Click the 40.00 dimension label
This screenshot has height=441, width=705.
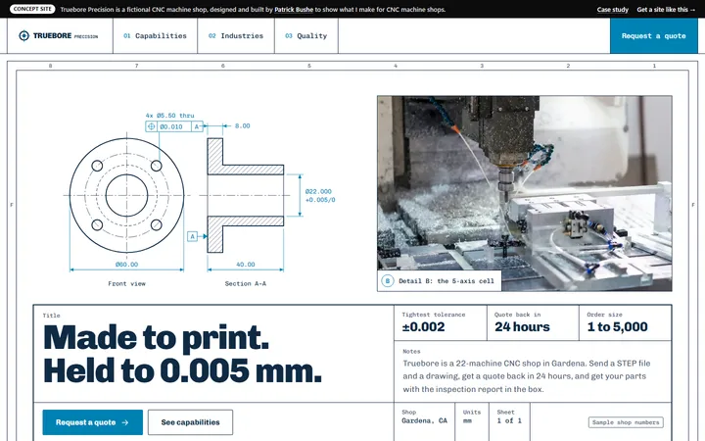246,265
